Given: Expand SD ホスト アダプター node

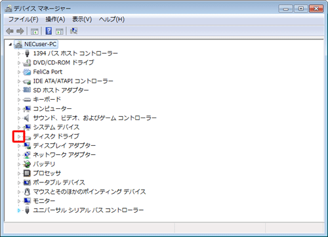Looking at the screenshot, I should 19,91.
